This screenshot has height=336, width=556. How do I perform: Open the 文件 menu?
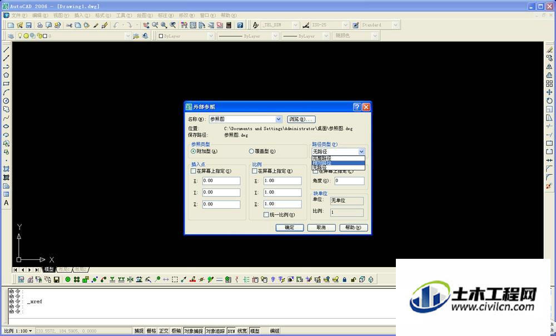click(19, 16)
